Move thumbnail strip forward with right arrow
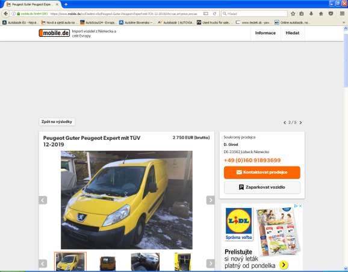 pos(210,264)
